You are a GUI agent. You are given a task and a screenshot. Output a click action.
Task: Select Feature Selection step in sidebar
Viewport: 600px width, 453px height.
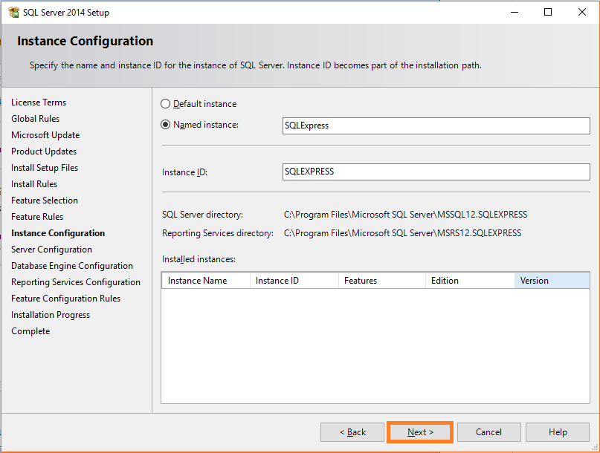click(45, 201)
